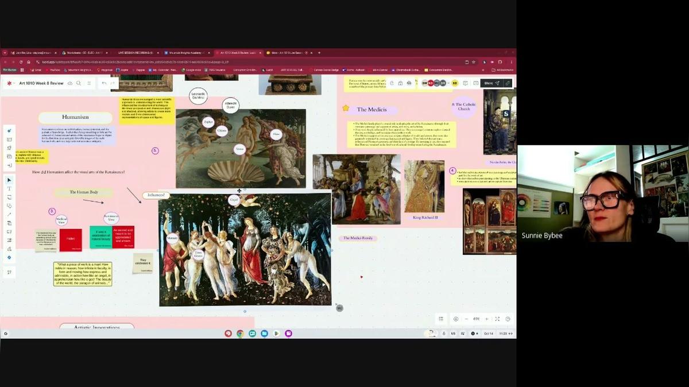Switch to the Meet Art 1010 Live Session tab
Screen dimensions: 689x387
coord(289,52)
